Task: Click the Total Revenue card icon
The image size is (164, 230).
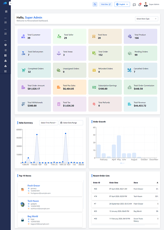Action: pyautogui.click(x=129, y=104)
